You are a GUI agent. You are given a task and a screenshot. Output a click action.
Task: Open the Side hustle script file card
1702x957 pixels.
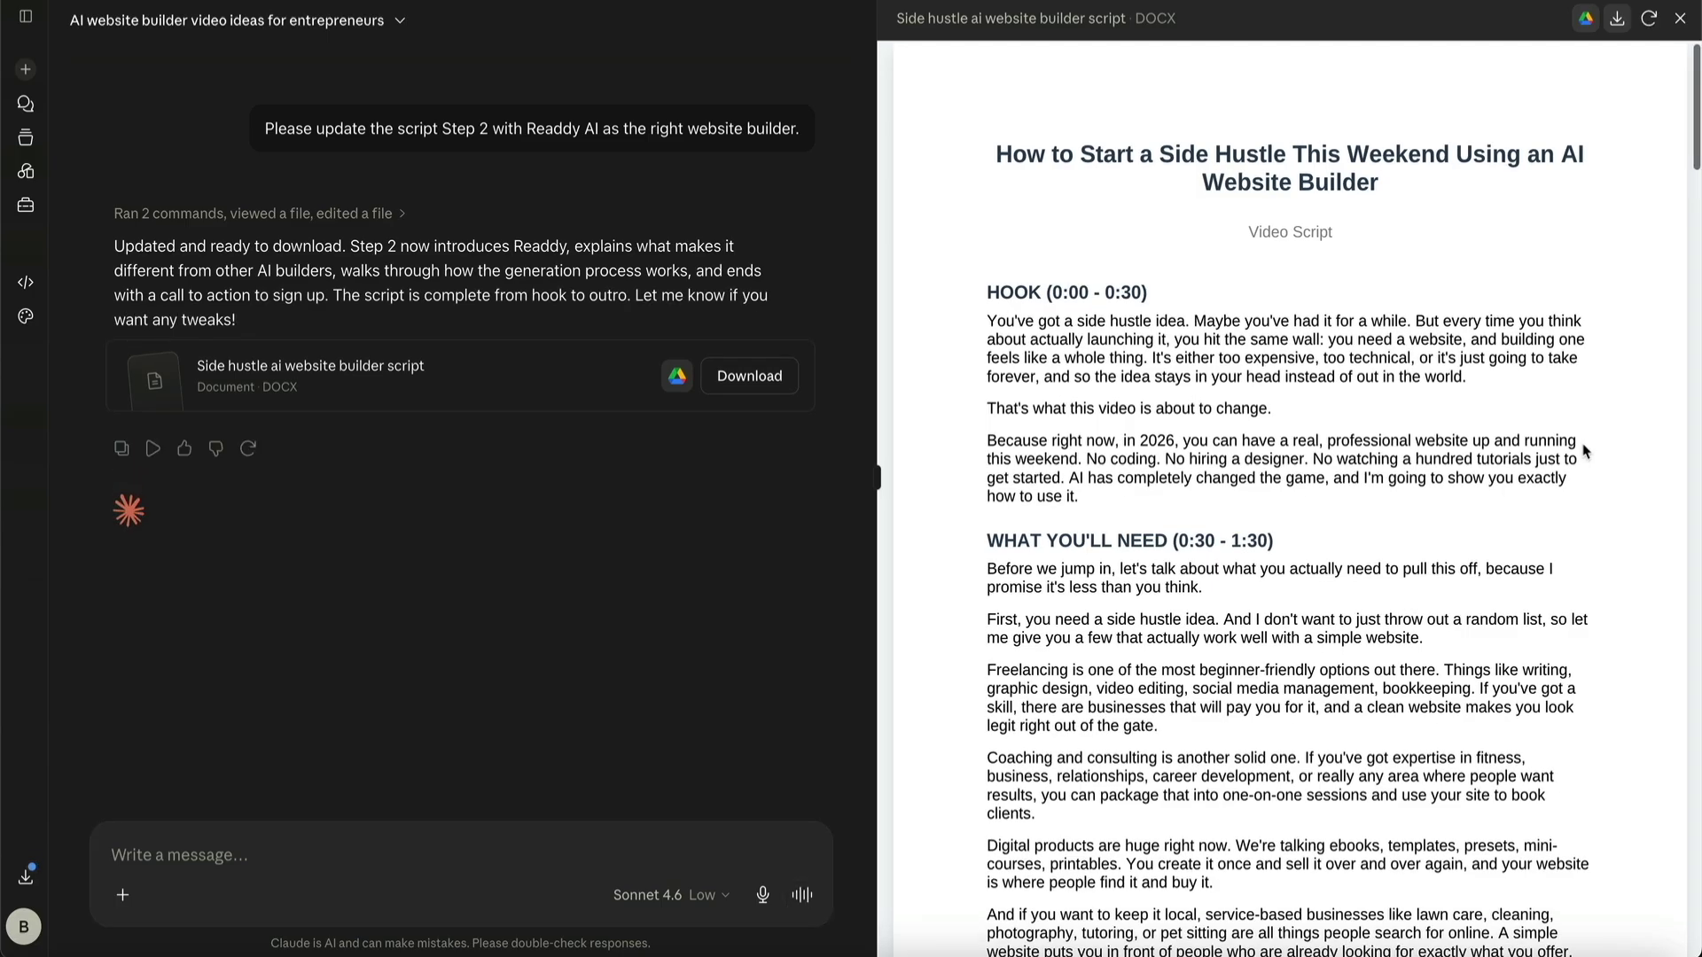point(460,376)
